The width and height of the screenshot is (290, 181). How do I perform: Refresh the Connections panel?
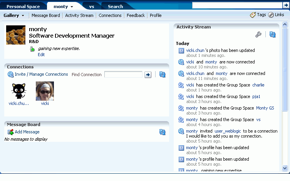tap(162, 74)
